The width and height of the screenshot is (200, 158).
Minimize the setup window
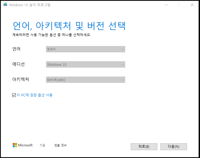pos(166,5)
